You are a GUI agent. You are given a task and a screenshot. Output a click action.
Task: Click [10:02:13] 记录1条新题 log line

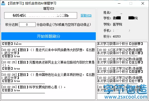click(x=120, y=68)
